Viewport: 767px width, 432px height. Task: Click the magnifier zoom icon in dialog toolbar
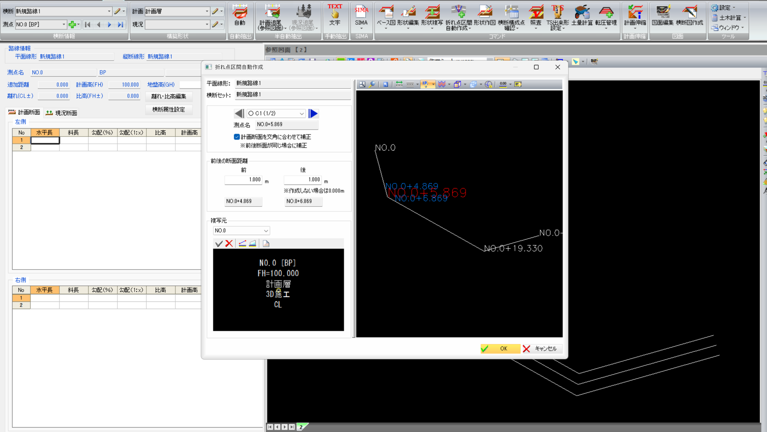tap(372, 84)
